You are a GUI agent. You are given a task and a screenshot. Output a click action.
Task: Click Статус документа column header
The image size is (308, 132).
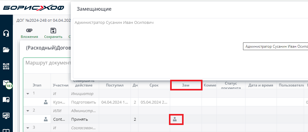tap(231, 86)
